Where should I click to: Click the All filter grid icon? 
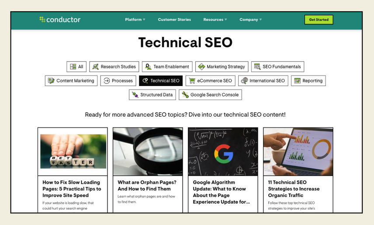[73, 66]
